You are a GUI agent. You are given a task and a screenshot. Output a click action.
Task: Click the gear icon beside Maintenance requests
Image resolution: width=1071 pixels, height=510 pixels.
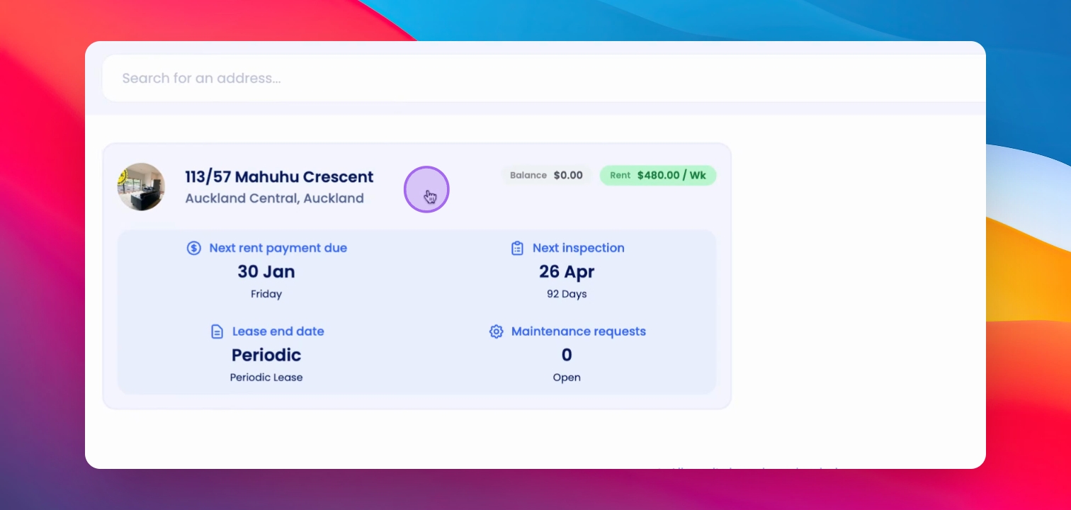(497, 331)
